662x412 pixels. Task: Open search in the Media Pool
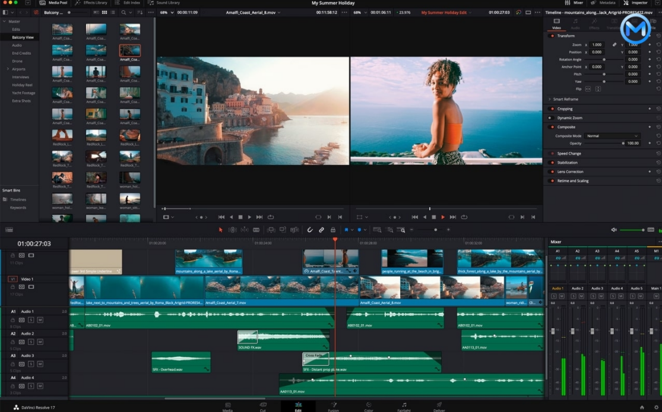coord(123,12)
